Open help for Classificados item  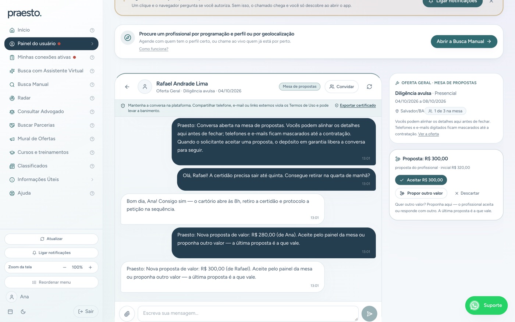click(92, 166)
